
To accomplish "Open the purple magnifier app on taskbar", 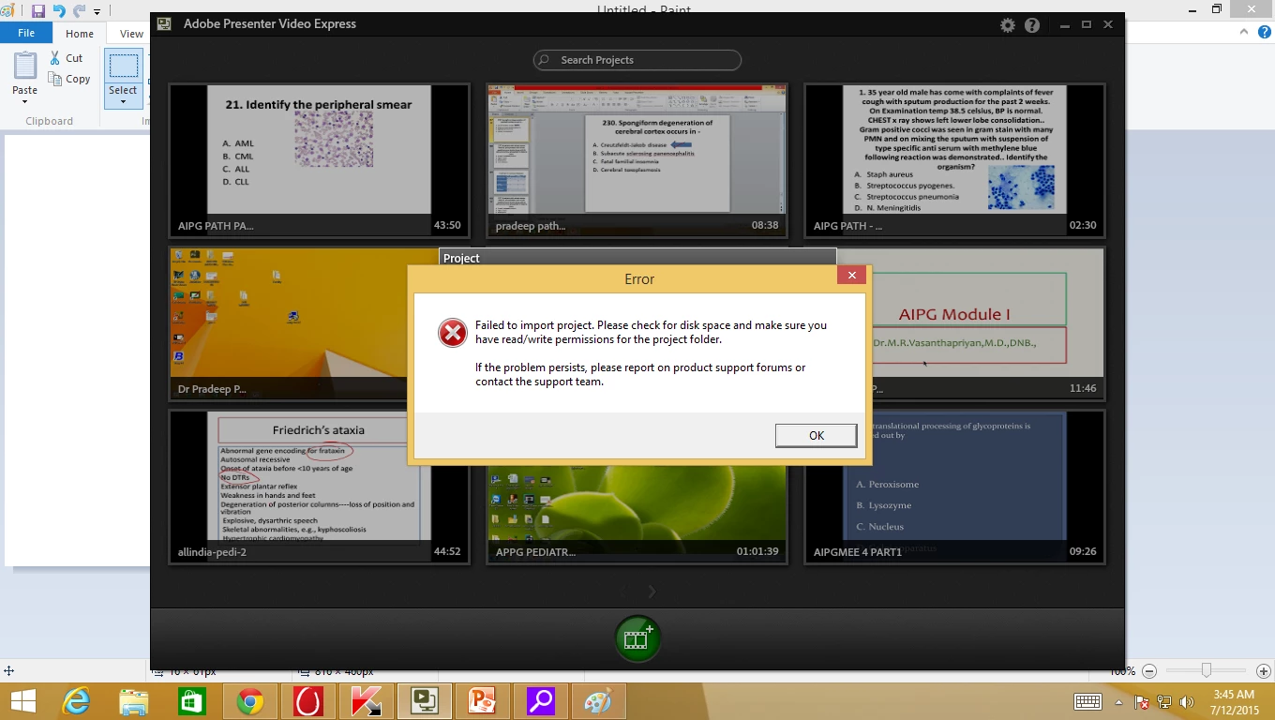I will (540, 701).
